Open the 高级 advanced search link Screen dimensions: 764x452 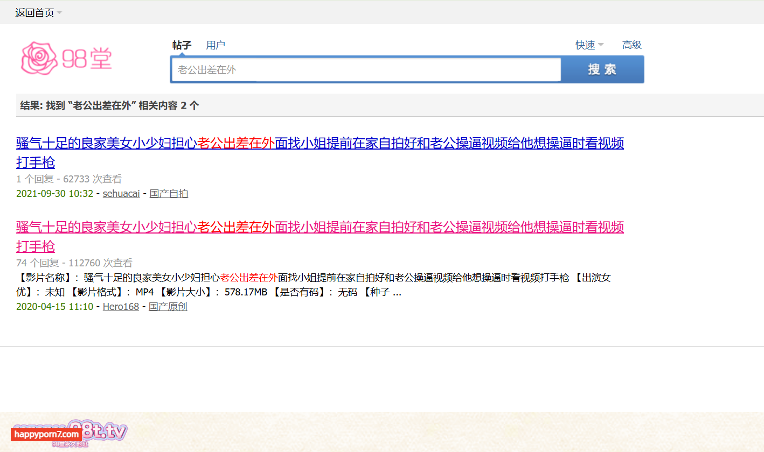click(x=631, y=45)
